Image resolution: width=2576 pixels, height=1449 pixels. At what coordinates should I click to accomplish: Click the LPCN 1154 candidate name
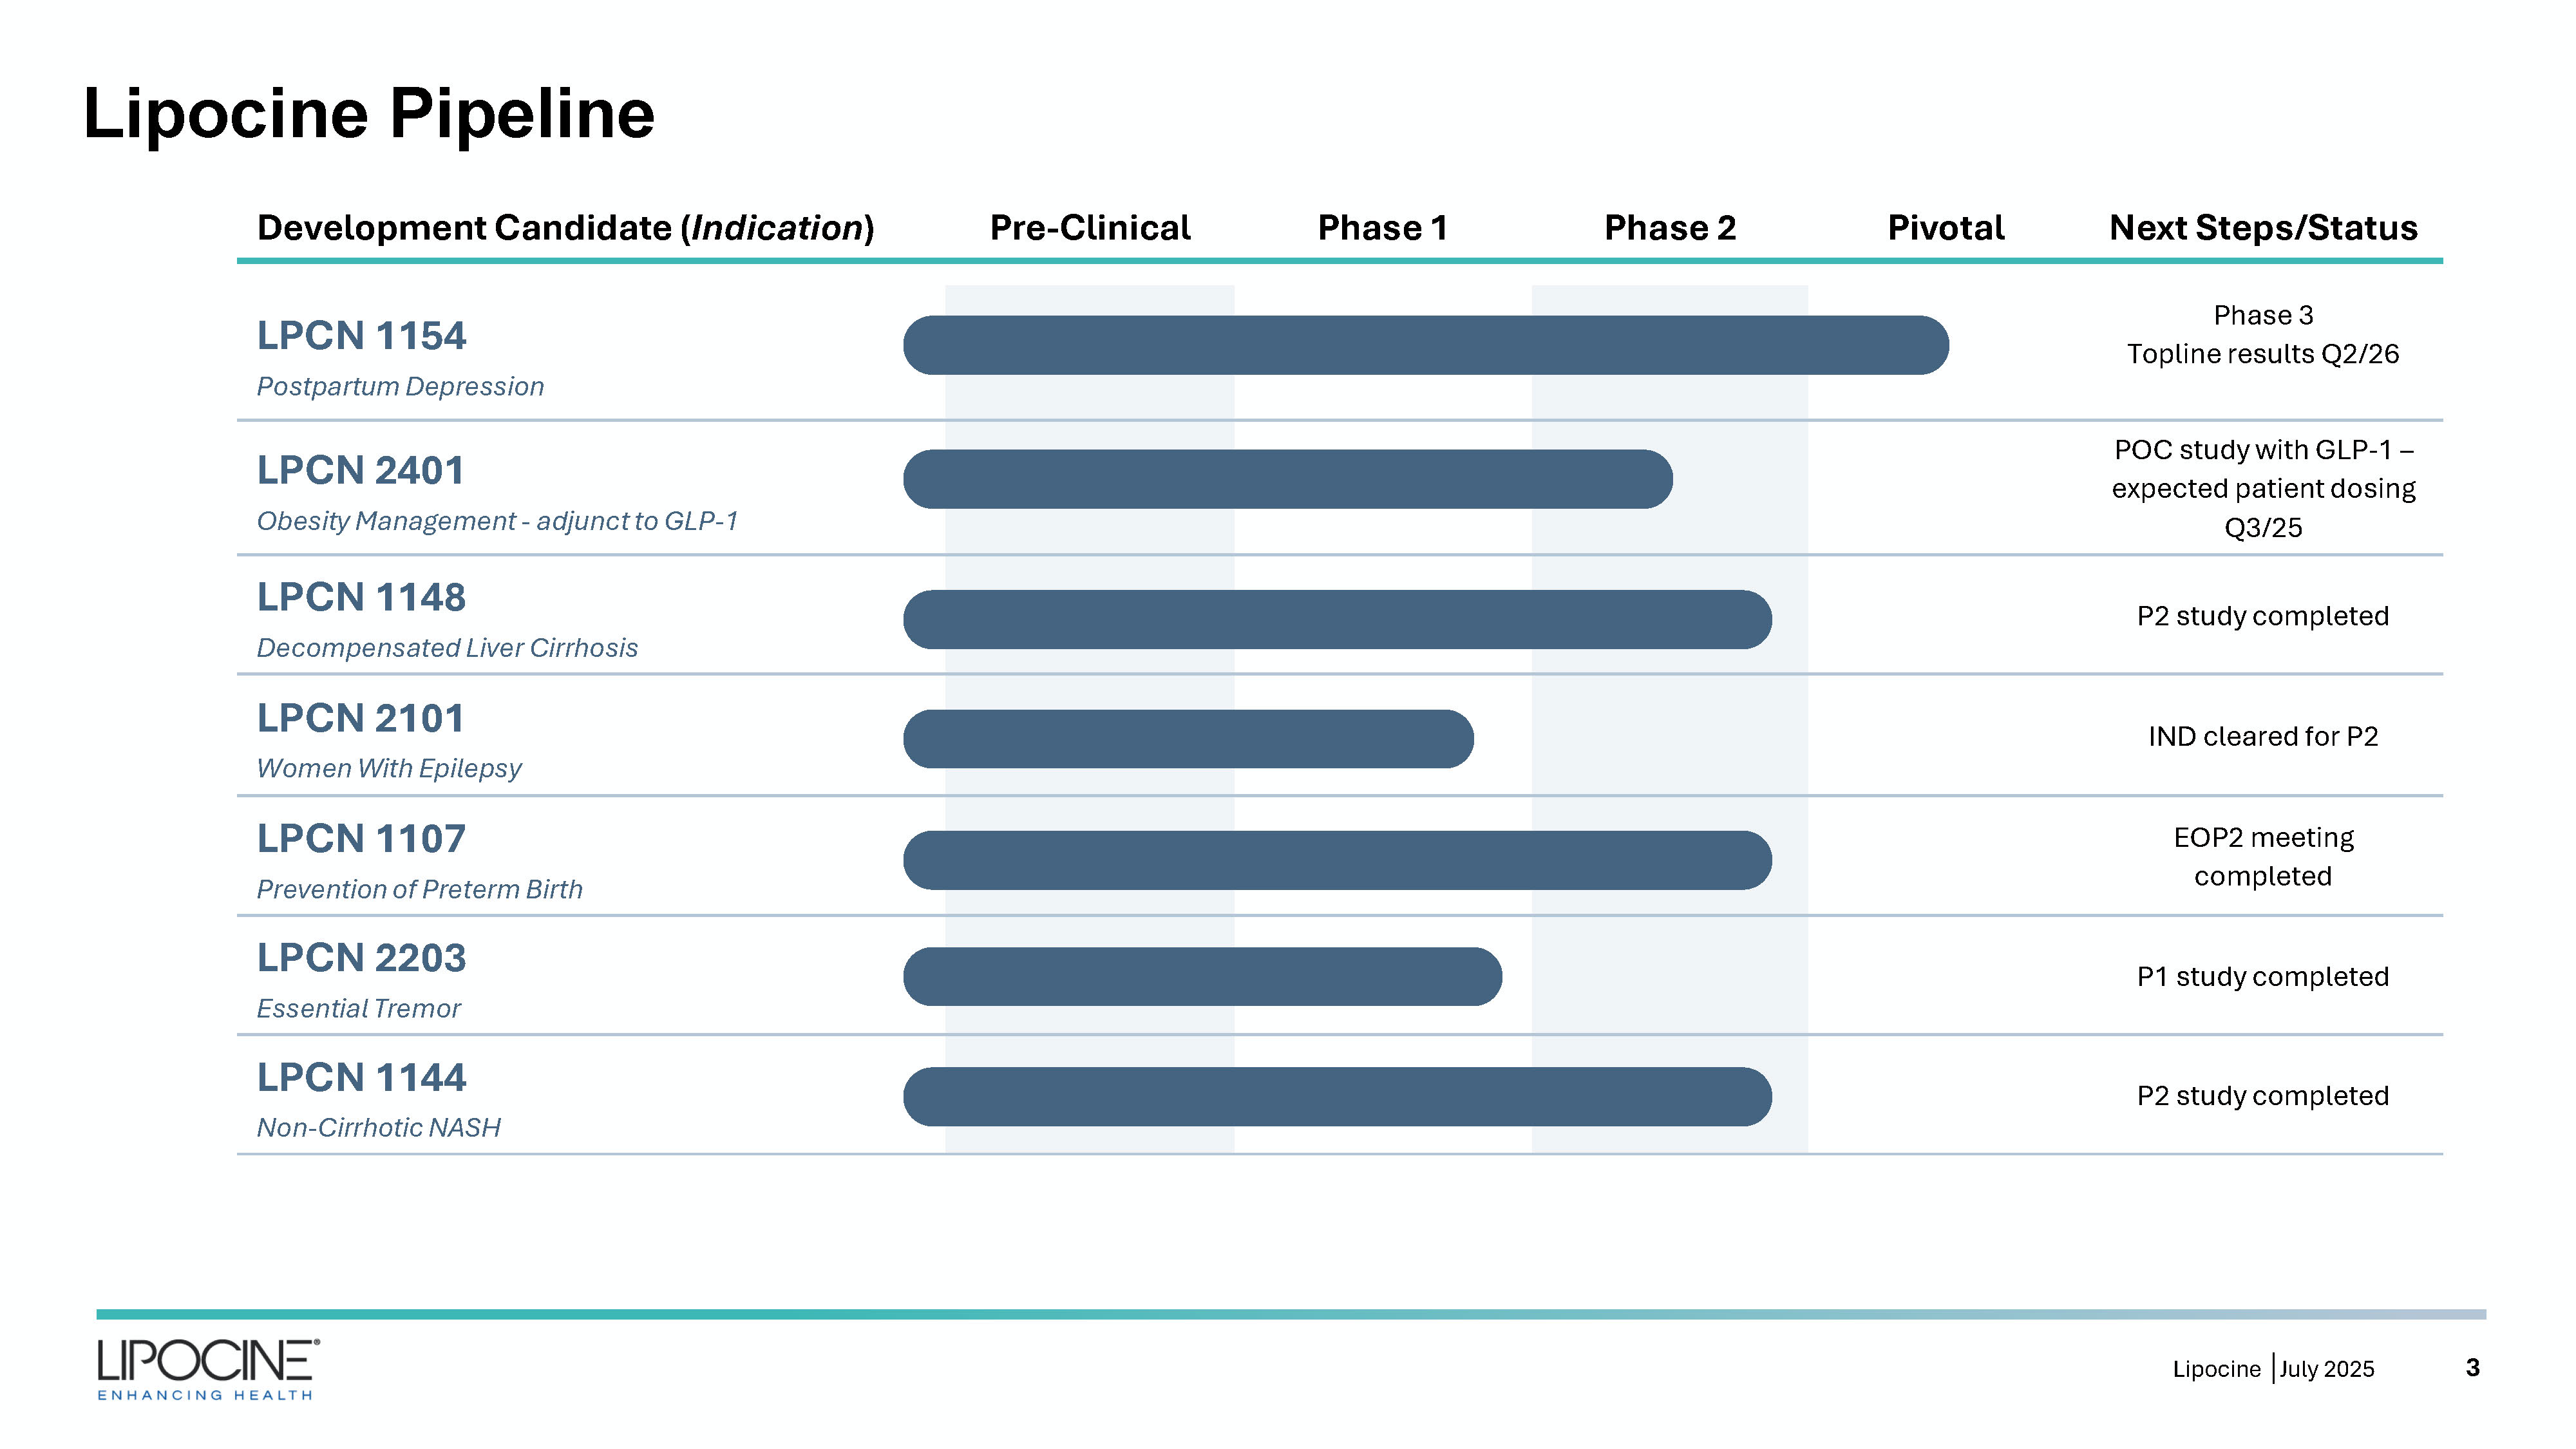pyautogui.click(x=361, y=336)
